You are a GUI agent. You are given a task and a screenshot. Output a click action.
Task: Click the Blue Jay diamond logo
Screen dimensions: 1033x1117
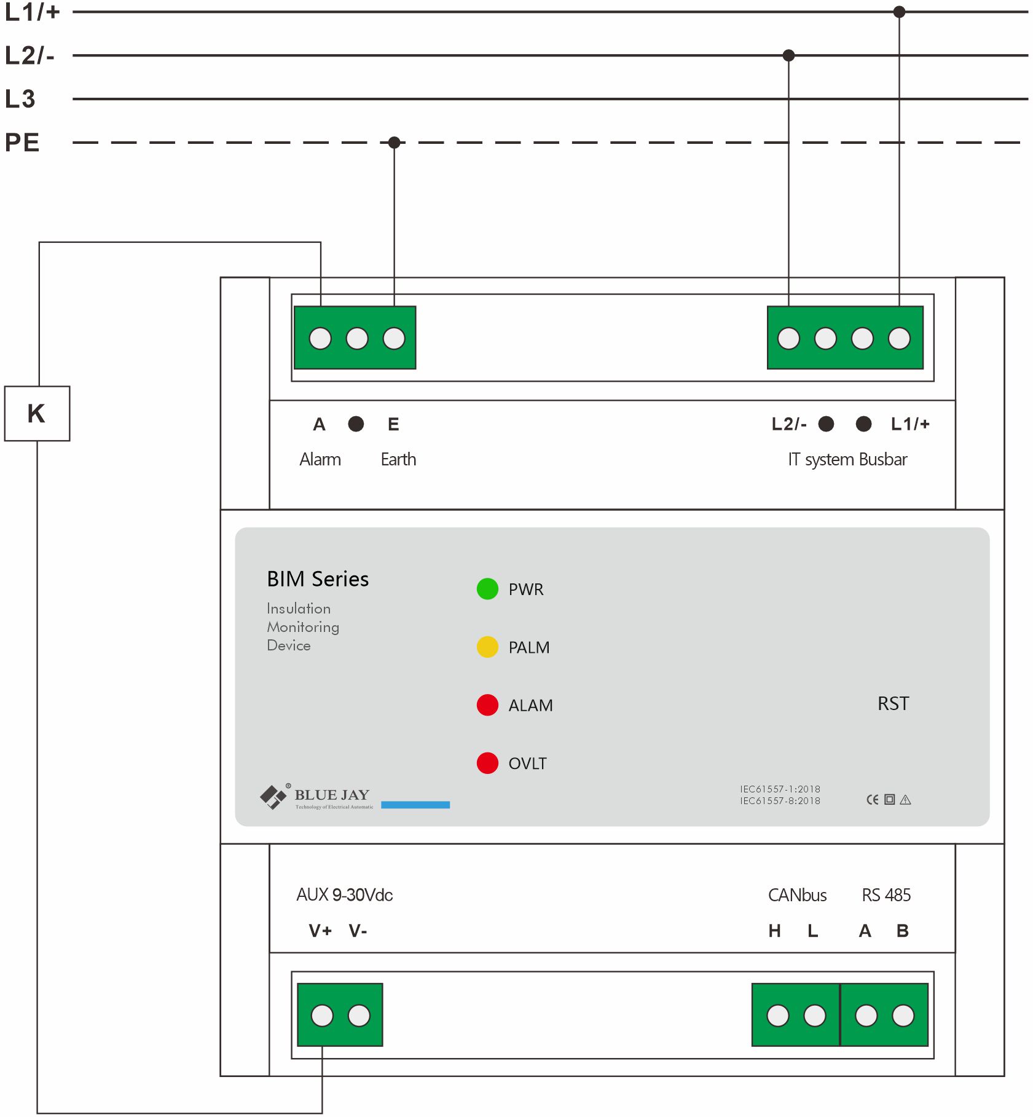(273, 797)
